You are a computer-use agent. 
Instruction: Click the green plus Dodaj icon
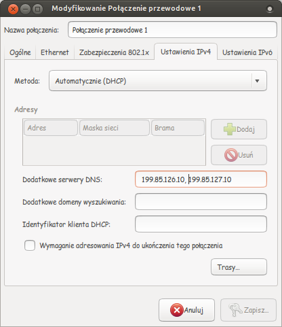[230, 129]
